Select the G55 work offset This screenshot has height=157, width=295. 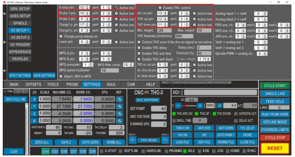pyautogui.click(x=55, y=151)
